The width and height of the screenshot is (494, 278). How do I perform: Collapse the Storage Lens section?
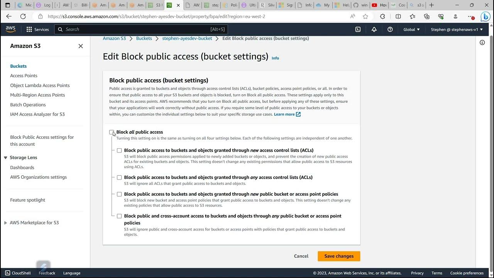6,158
